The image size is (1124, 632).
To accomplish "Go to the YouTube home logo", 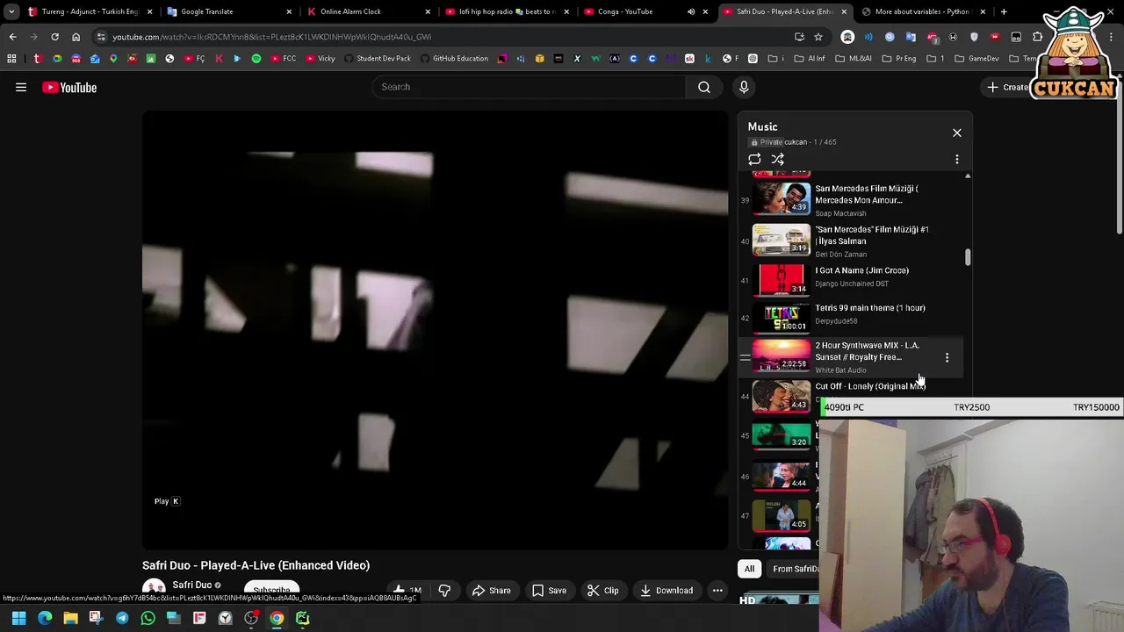I will (x=69, y=87).
